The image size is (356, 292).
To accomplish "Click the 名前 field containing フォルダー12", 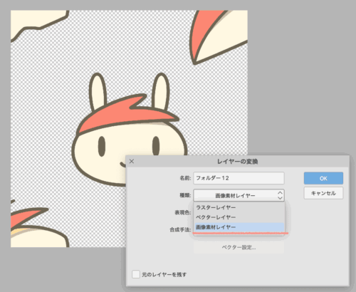I will point(239,178).
